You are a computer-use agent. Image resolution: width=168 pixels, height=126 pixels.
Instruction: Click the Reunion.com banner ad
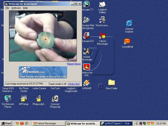pyautogui.click(x=43, y=72)
